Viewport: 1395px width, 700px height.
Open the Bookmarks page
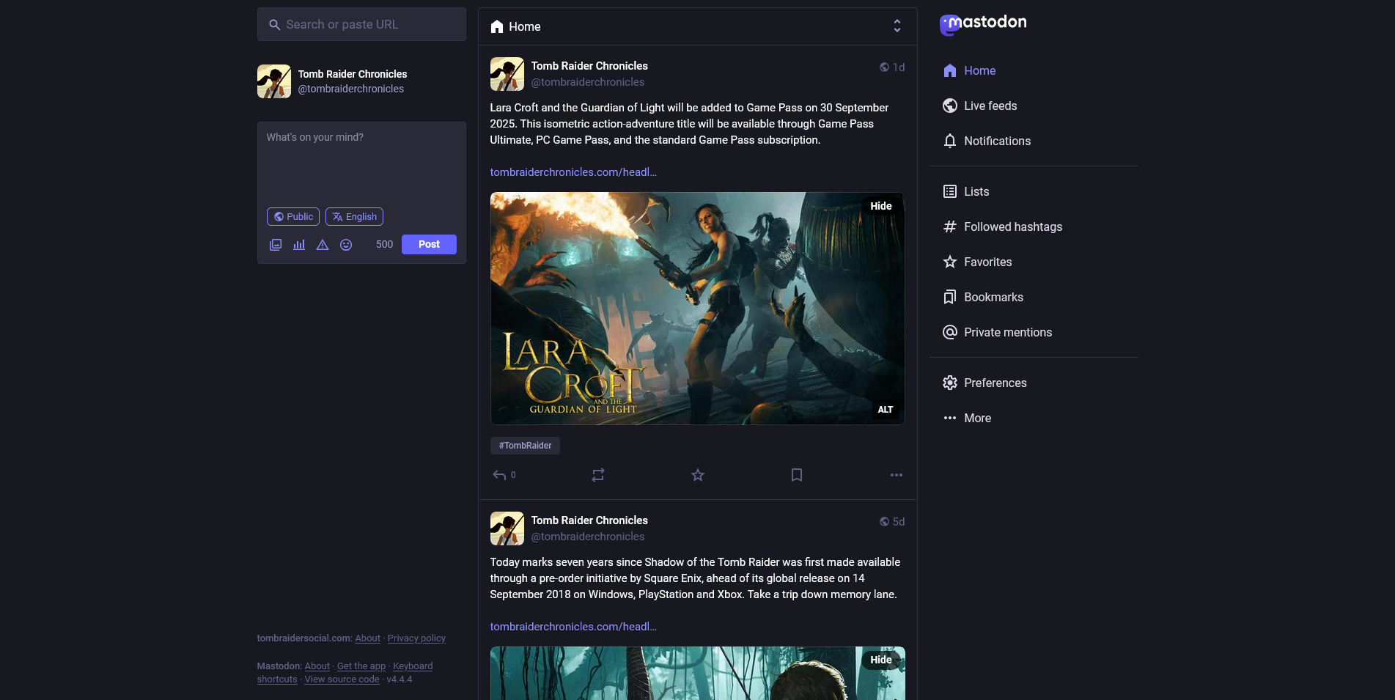click(x=993, y=297)
